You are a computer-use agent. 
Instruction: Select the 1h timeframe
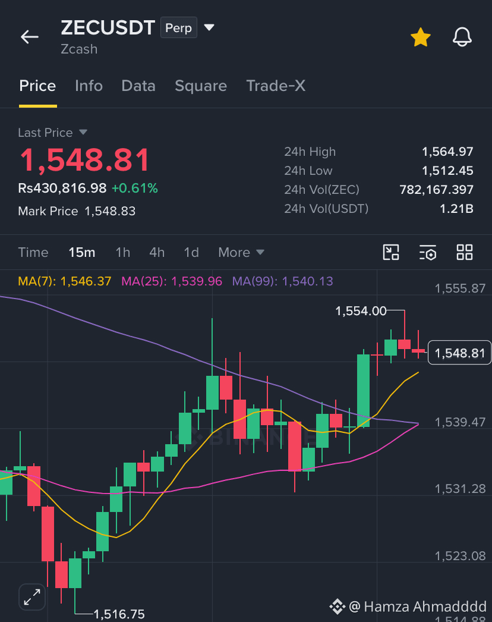tap(122, 252)
